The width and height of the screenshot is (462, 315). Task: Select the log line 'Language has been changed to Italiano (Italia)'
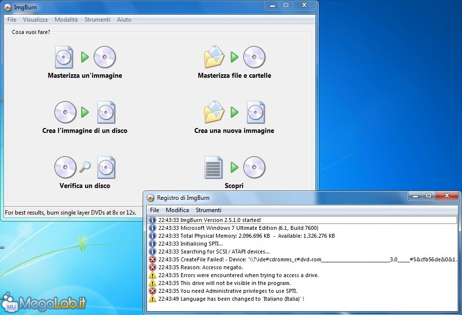point(302,299)
